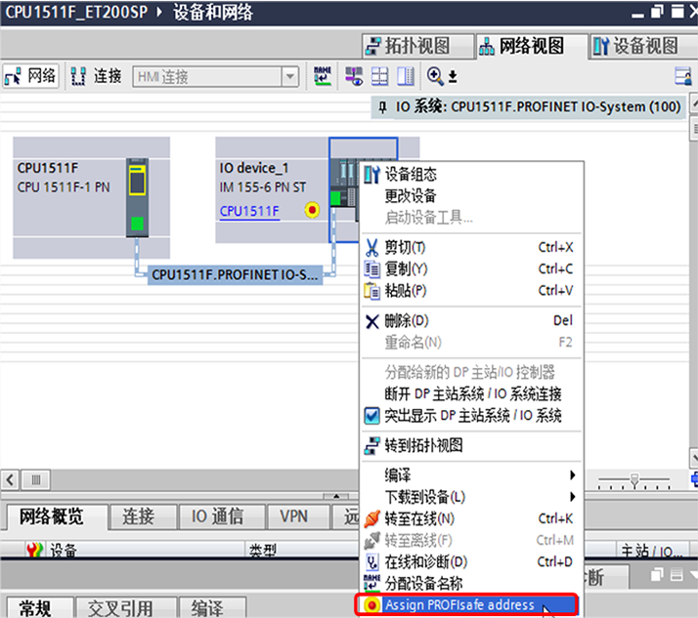Choose 剪切(T) from the context menu
The width and height of the screenshot is (698, 618).
471,247
